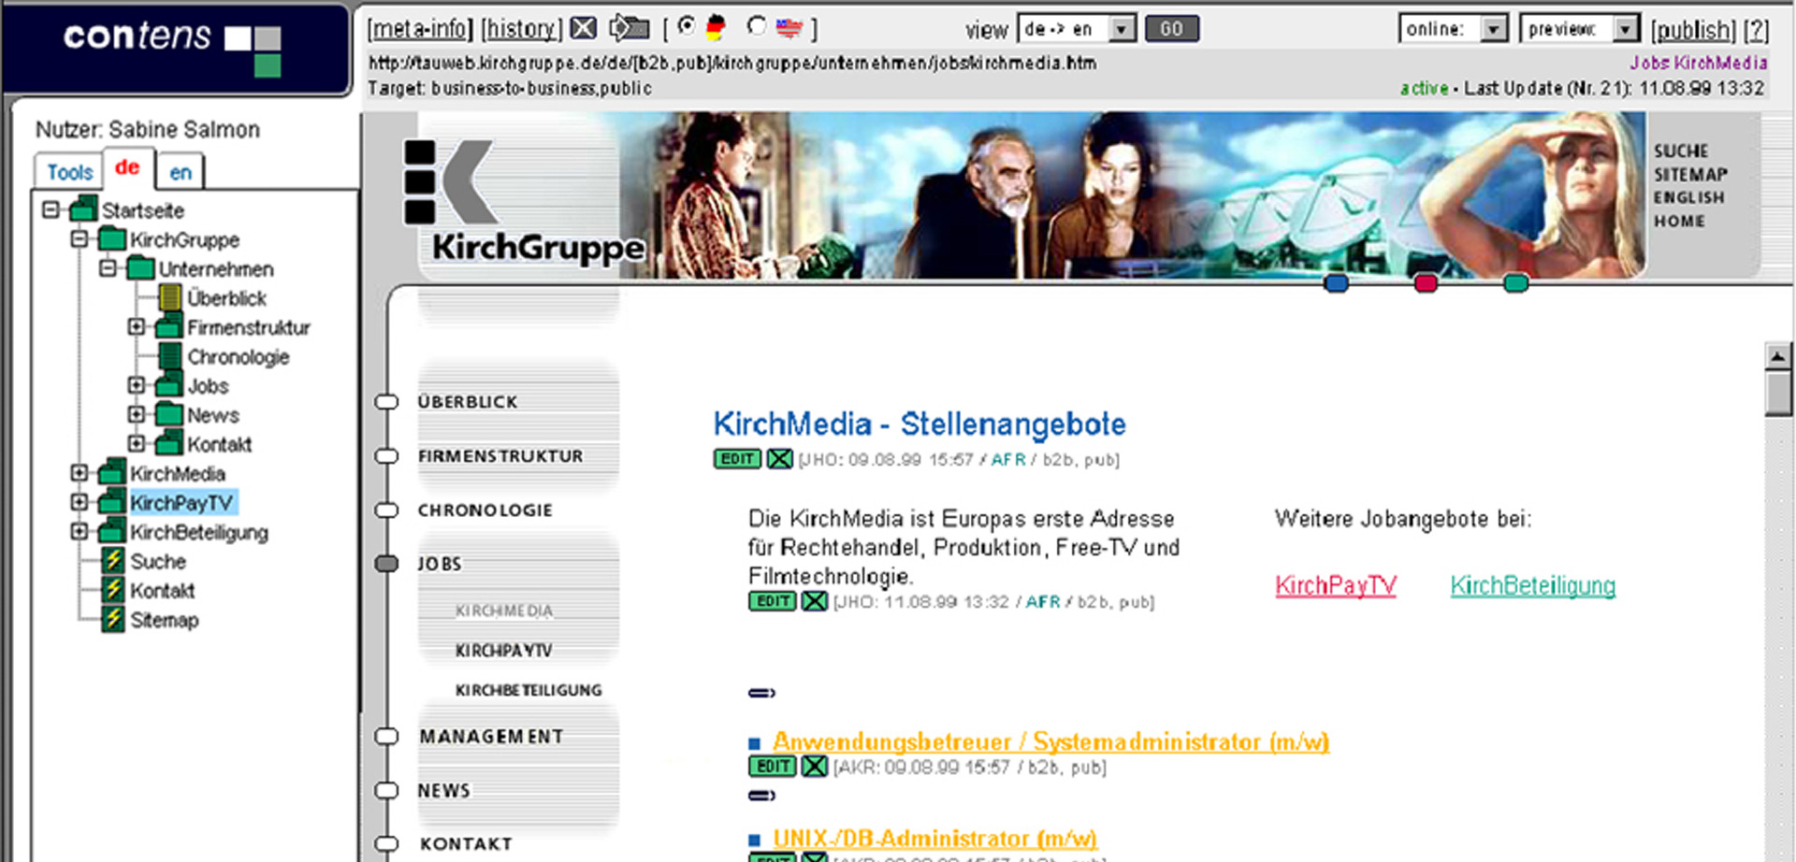Click the Jobs bullet in page navigation

386,564
